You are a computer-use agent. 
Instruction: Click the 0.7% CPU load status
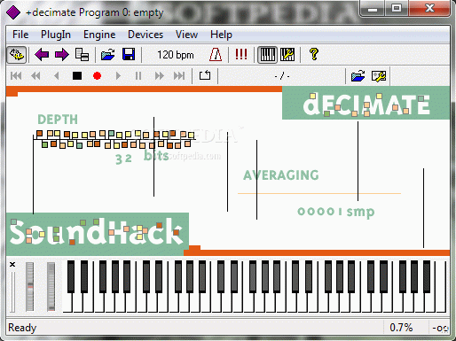tap(401, 328)
